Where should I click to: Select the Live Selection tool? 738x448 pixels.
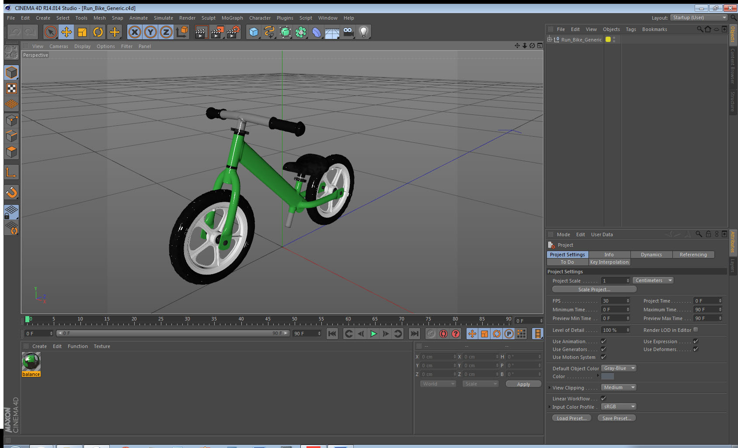[51, 32]
